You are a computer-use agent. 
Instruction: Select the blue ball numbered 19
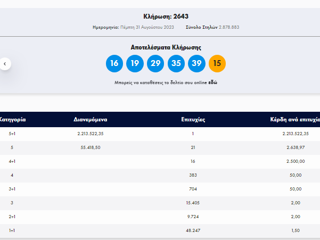pyautogui.click(x=135, y=63)
